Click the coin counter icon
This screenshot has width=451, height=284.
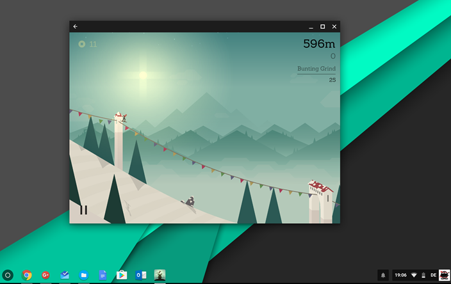pos(82,44)
